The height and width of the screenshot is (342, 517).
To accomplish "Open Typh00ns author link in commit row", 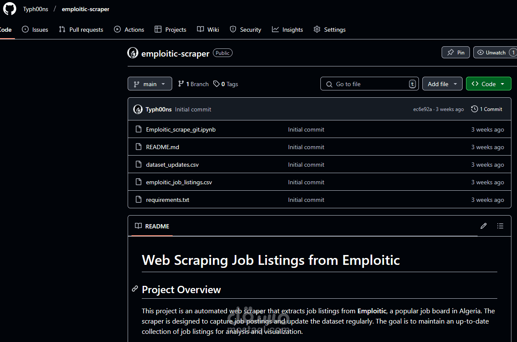I will point(158,109).
